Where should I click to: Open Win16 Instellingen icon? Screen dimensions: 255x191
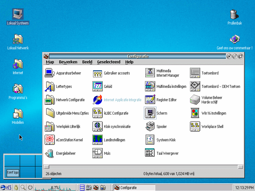point(195,113)
